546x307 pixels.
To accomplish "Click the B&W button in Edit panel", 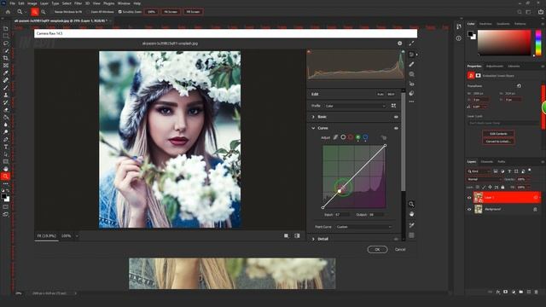I will pyautogui.click(x=391, y=95).
